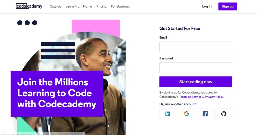Viewport: 257px width, 135px height.
Task: Click the first dark dot graphic
Action: (20, 23)
